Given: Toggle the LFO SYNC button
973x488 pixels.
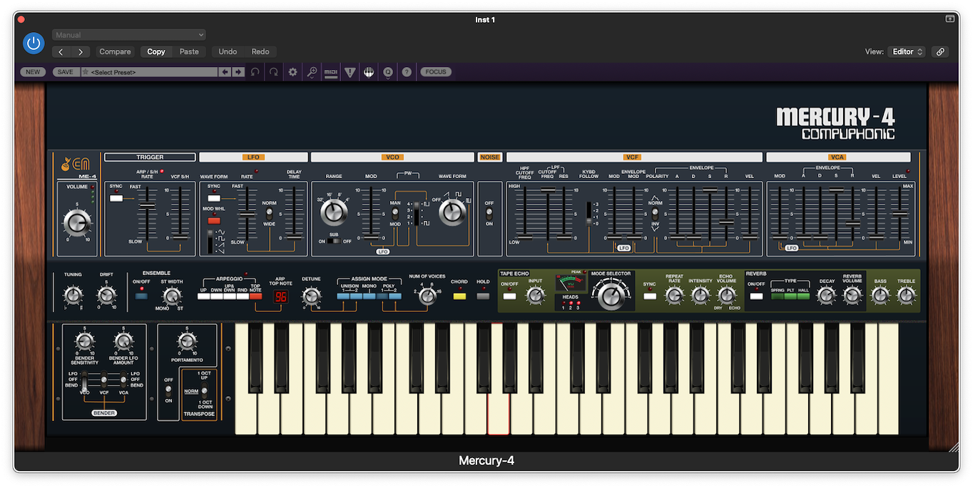Looking at the screenshot, I should (213, 198).
